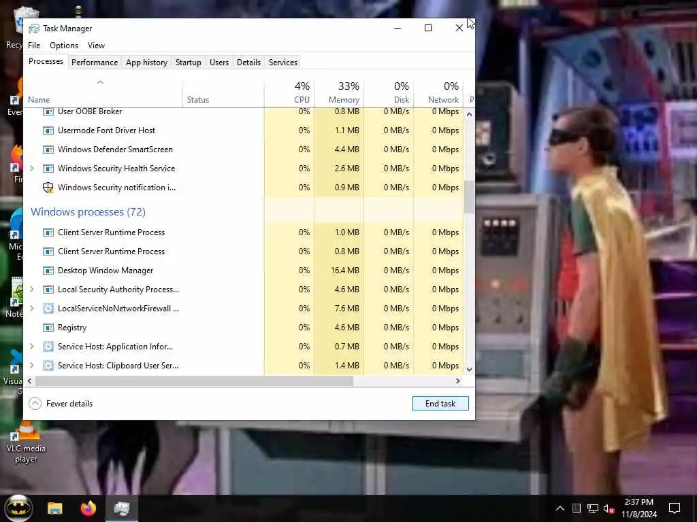Open the taskbar clock showing 2:37 PM
Screen dimensions: 697x522
coord(639,508)
